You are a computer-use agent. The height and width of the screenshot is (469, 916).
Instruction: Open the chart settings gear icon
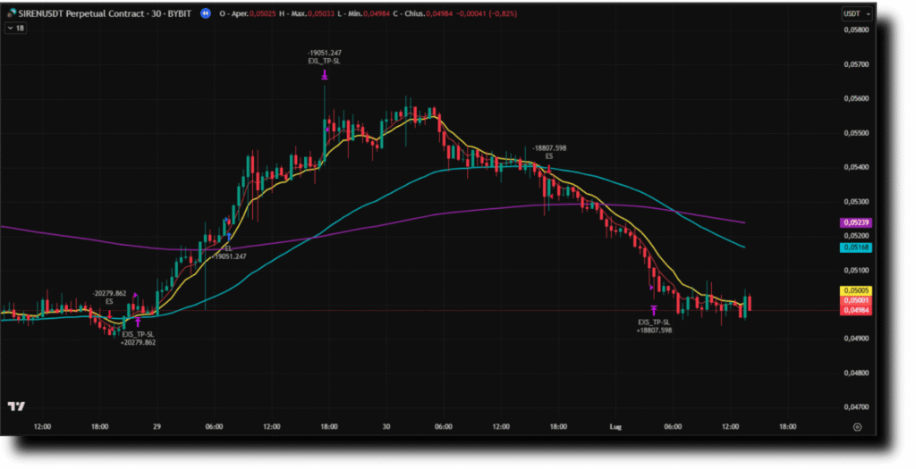[x=857, y=427]
